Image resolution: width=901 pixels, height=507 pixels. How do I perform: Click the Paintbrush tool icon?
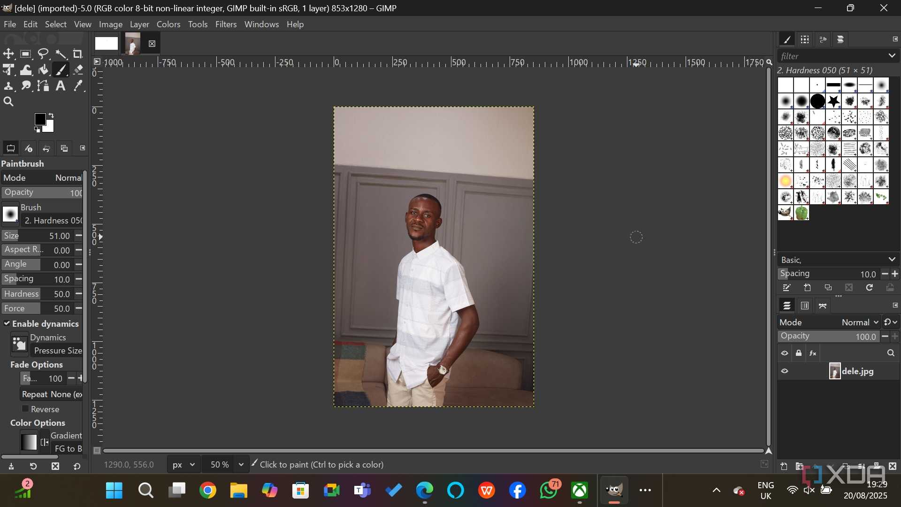click(61, 70)
